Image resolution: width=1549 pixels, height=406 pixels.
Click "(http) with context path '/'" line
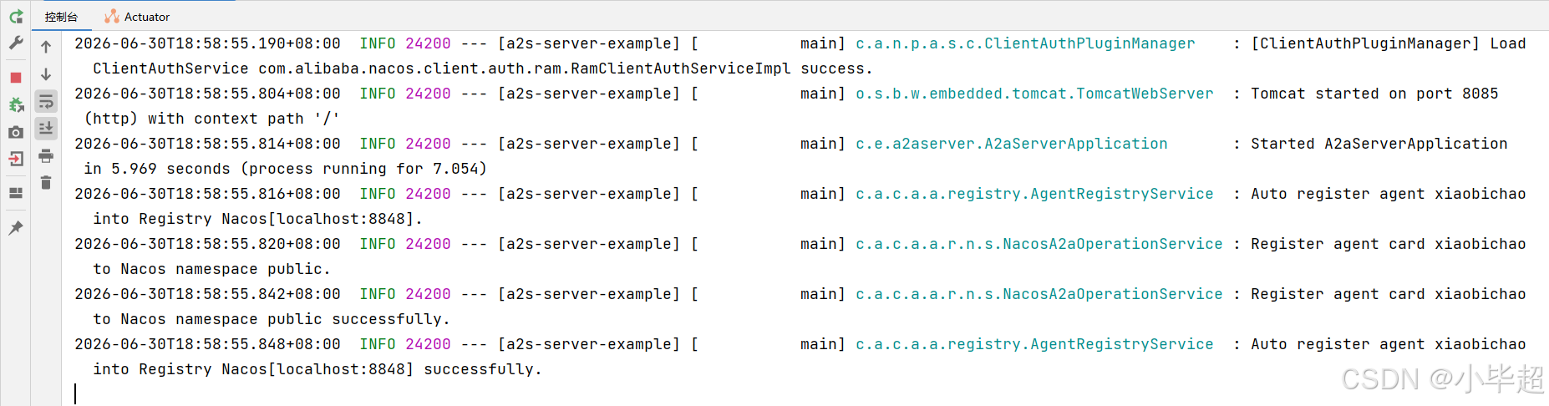pos(211,119)
